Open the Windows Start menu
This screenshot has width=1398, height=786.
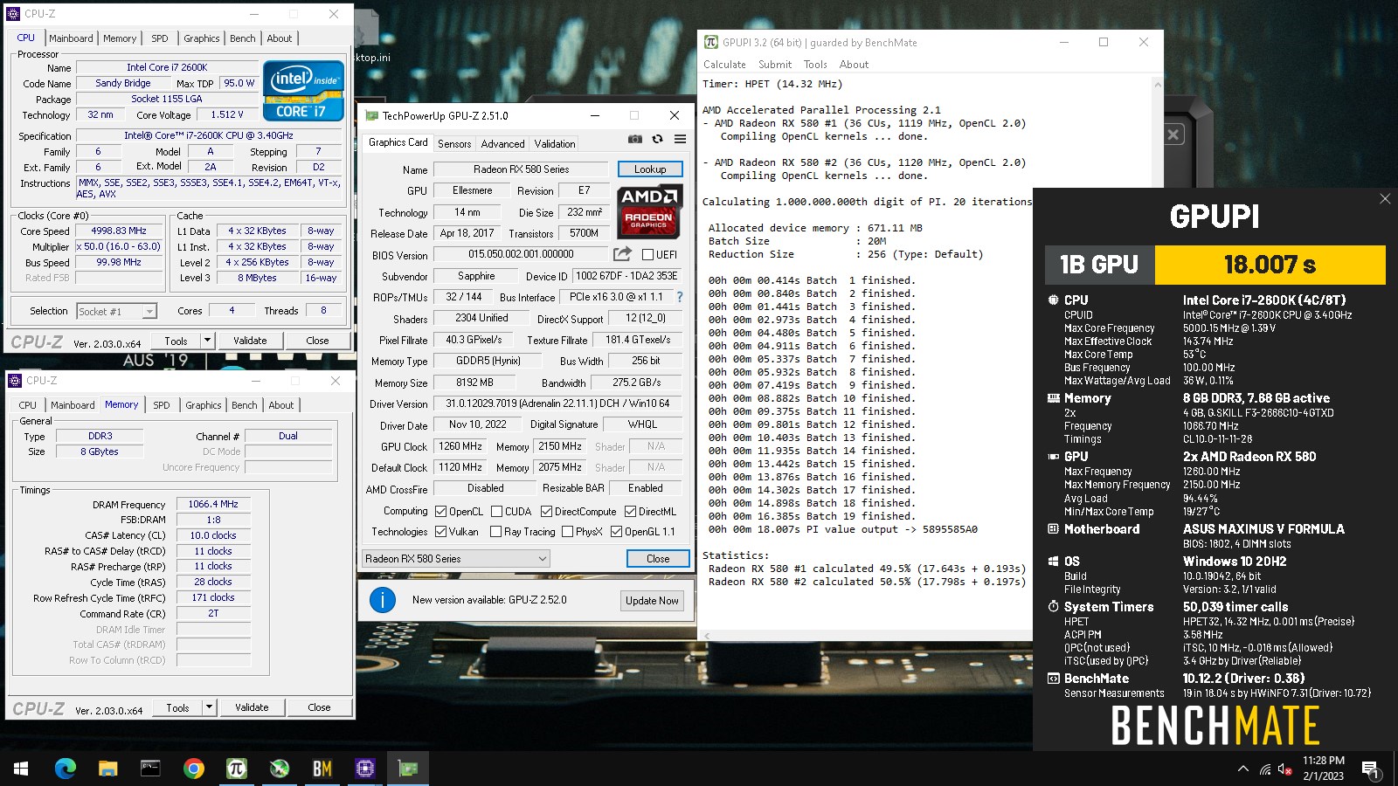(x=21, y=769)
